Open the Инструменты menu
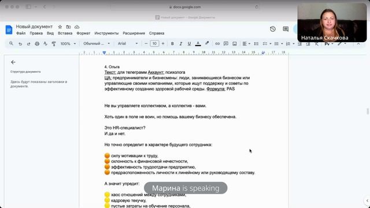Image resolution: width=370 pixels, height=208 pixels. tap(106, 34)
